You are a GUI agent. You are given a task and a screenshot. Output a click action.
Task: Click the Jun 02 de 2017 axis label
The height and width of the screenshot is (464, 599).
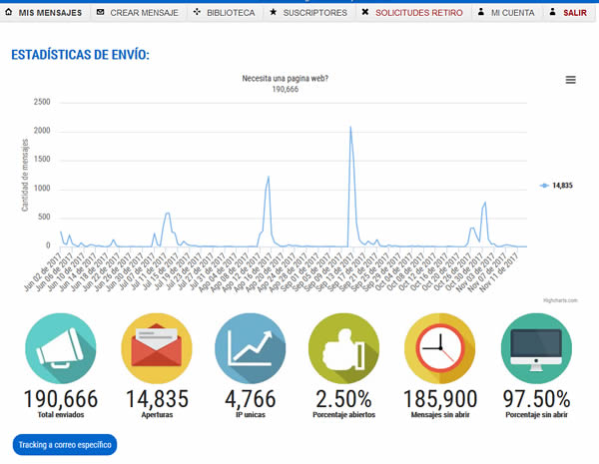(43, 271)
